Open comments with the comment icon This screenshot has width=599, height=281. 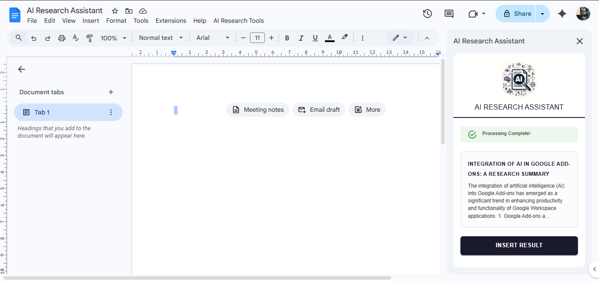pyautogui.click(x=449, y=14)
